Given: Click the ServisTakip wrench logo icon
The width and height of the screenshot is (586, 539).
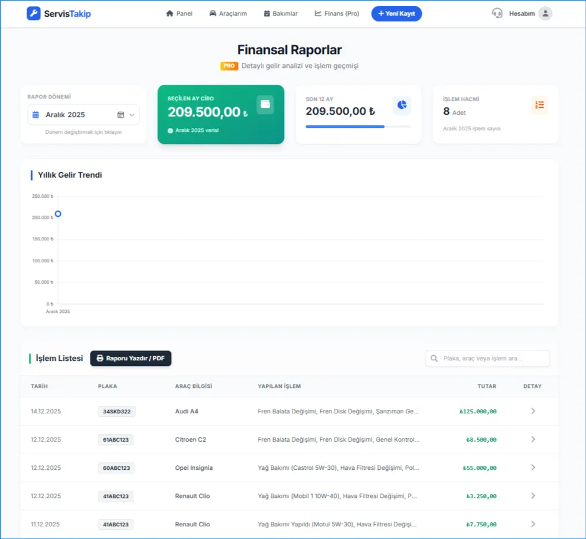Looking at the screenshot, I should 33,13.
